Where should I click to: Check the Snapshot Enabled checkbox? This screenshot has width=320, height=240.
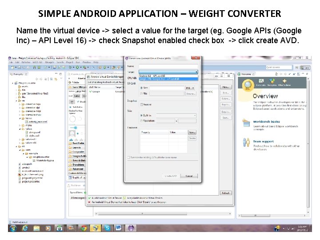tap(141, 104)
